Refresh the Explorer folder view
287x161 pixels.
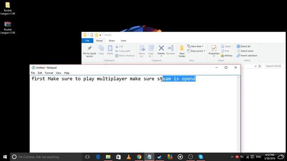(260, 66)
